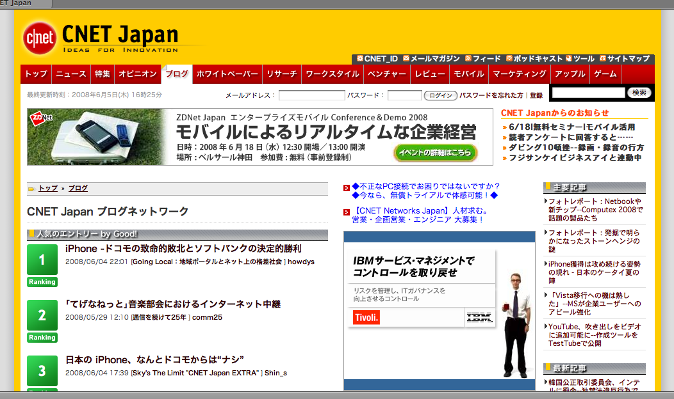Open the 登録 registration link
Viewport: 674px width, 399px height.
click(536, 95)
